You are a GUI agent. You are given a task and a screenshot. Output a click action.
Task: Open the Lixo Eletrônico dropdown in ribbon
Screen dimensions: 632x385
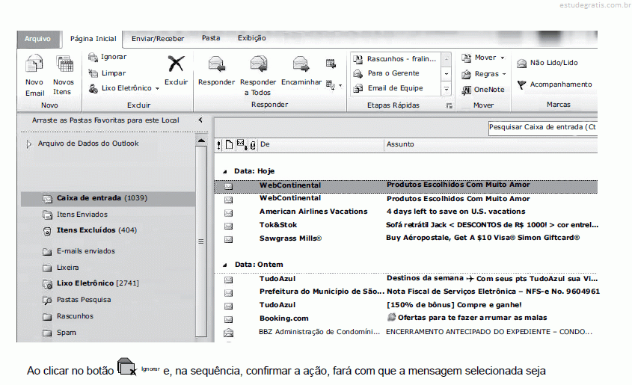point(157,89)
